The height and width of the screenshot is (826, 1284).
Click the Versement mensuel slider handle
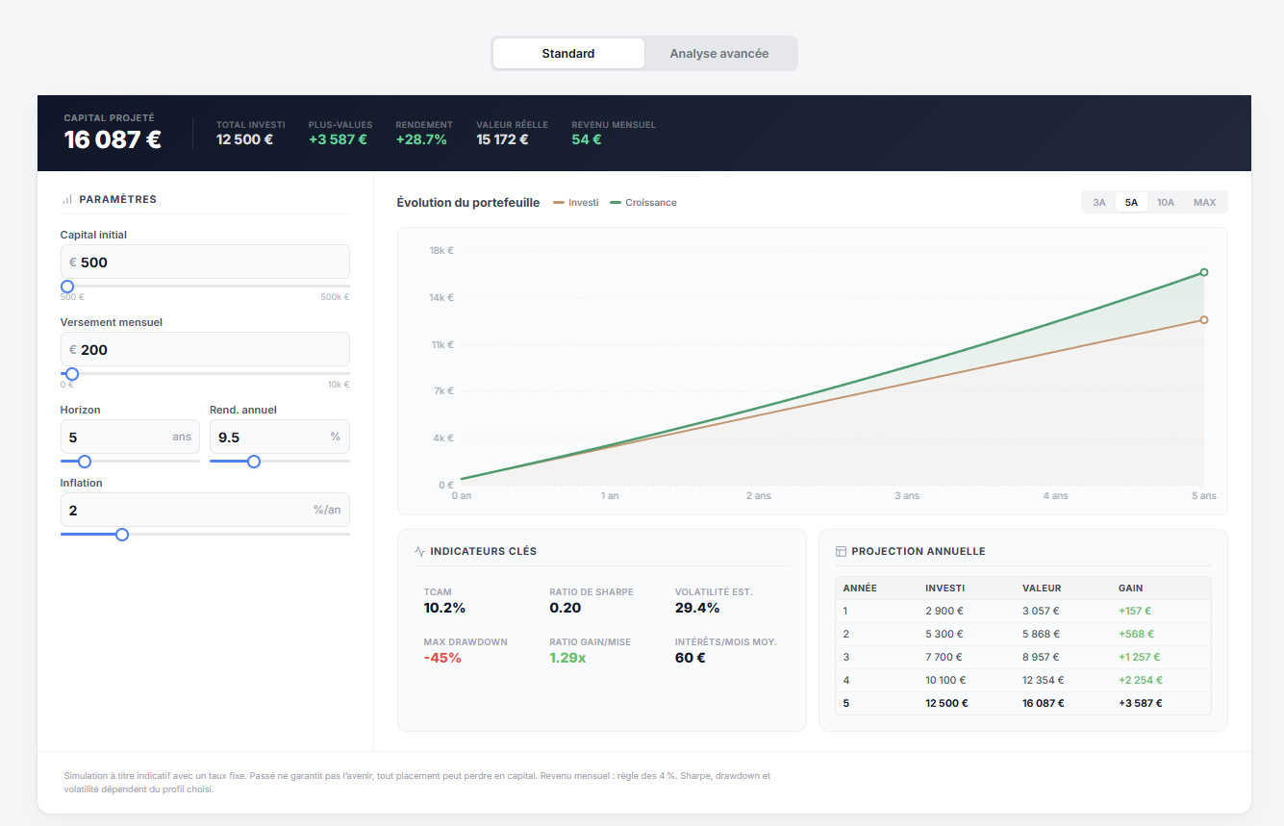pyautogui.click(x=70, y=374)
